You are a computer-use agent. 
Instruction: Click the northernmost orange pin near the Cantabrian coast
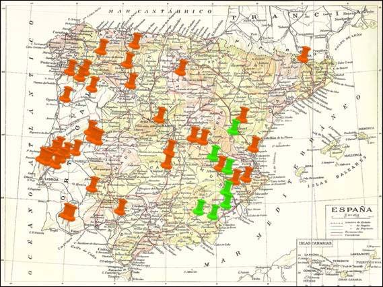tap(135, 41)
